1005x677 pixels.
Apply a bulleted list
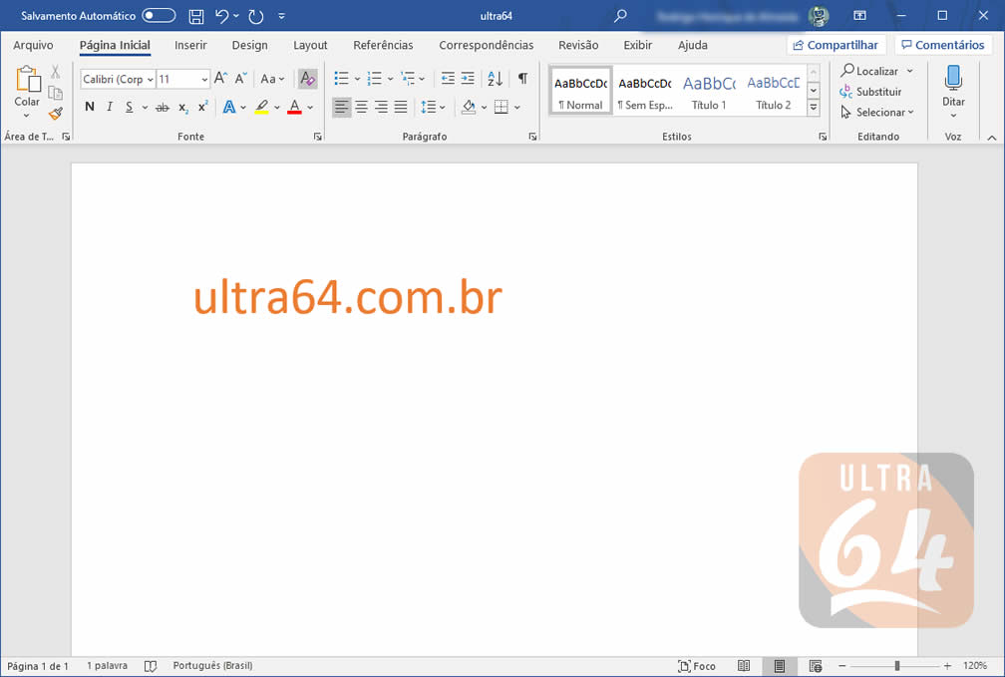click(x=342, y=79)
